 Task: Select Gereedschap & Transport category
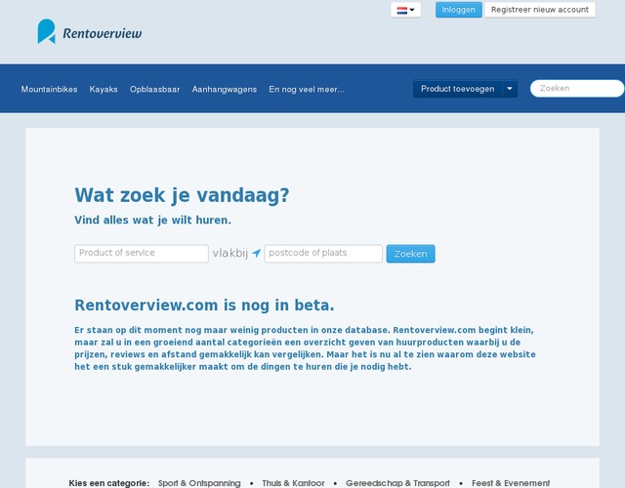[x=397, y=483]
